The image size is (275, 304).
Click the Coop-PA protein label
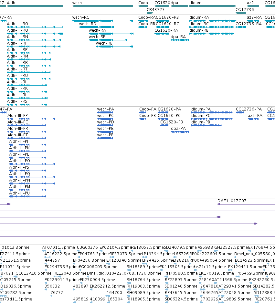pyautogui.click(x=148, y=109)
